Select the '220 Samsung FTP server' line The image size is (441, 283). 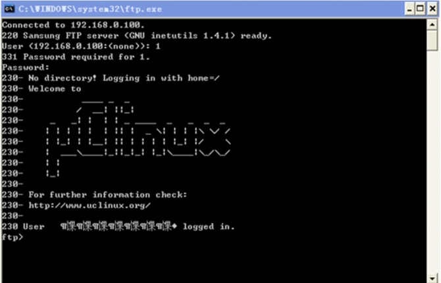pyautogui.click(x=137, y=36)
